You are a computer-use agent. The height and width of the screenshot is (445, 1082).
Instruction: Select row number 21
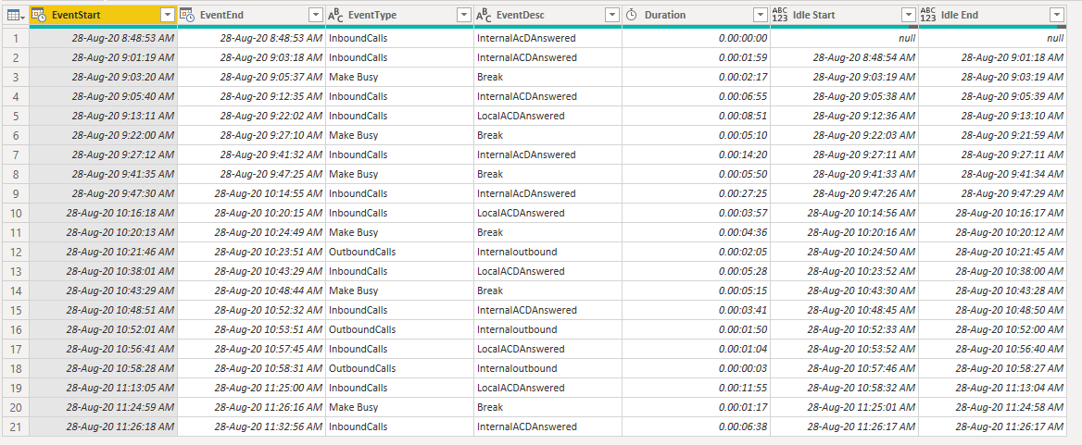pos(16,426)
